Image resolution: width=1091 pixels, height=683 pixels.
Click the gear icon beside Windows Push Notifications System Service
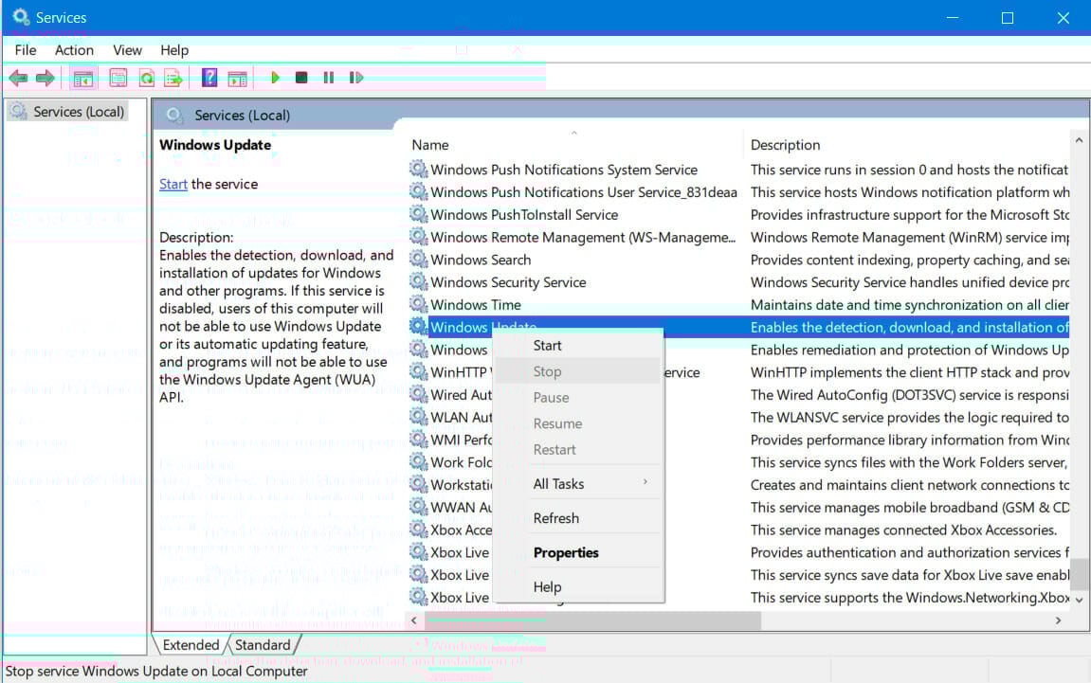click(418, 169)
